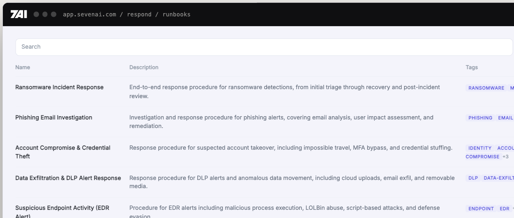Expand the +3 more tags indicator

click(x=505, y=157)
